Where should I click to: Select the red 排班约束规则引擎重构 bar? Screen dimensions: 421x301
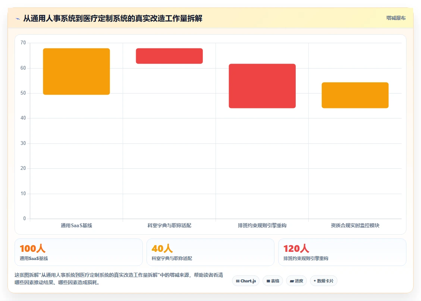(262, 86)
